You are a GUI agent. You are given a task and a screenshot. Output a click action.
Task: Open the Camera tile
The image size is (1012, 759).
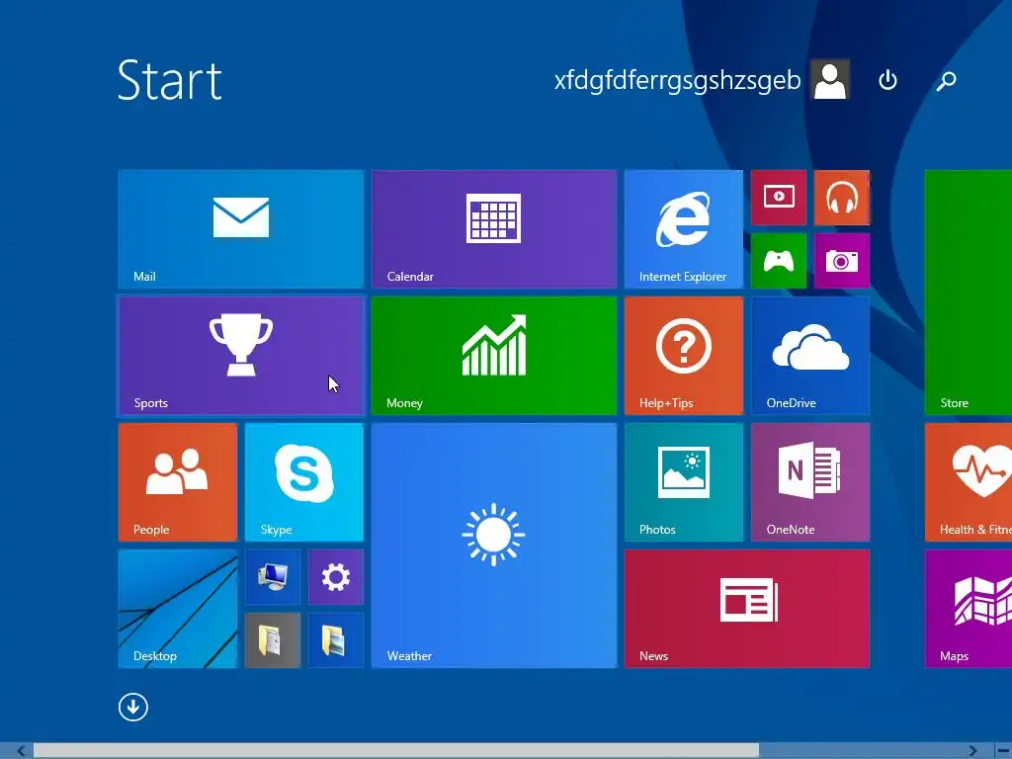click(x=842, y=261)
